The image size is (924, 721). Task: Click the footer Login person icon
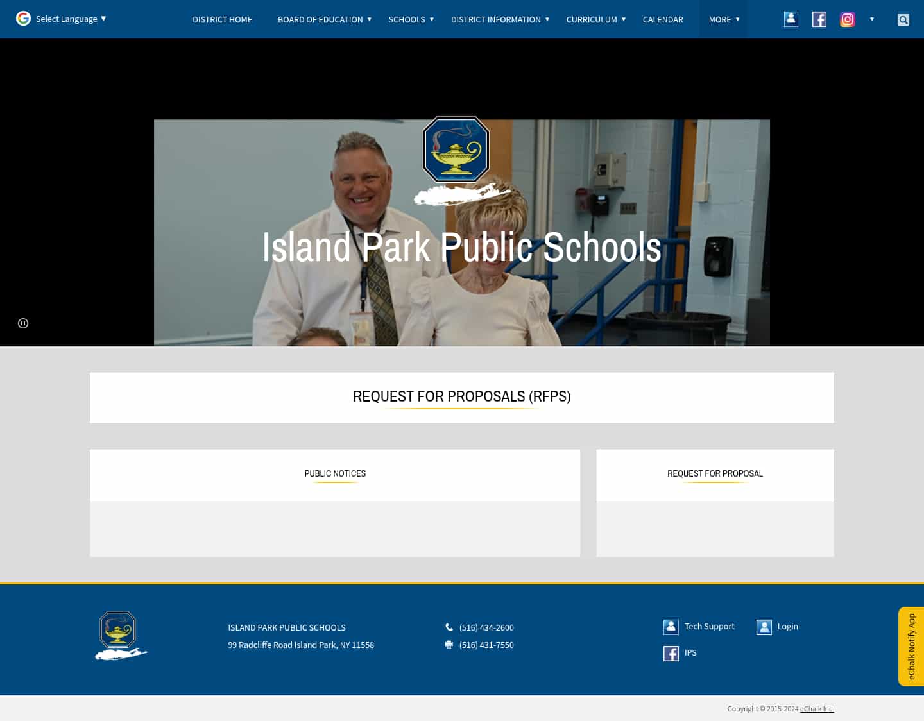764,627
